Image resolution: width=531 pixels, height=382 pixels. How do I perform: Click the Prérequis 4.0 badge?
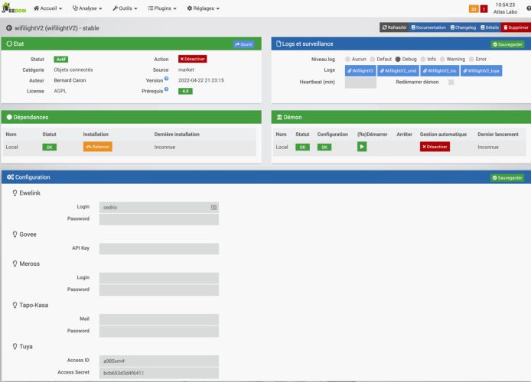[185, 91]
